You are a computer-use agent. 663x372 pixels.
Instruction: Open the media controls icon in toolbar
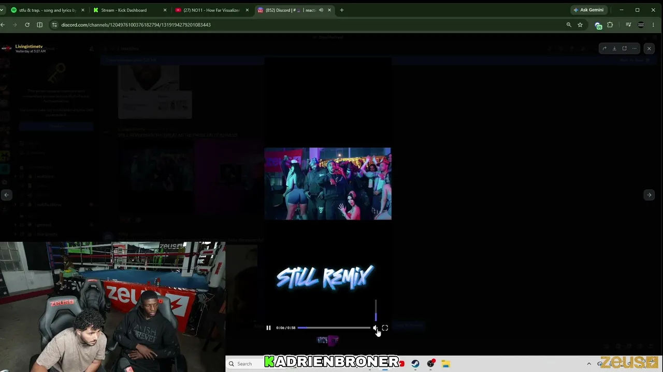pos(628,24)
